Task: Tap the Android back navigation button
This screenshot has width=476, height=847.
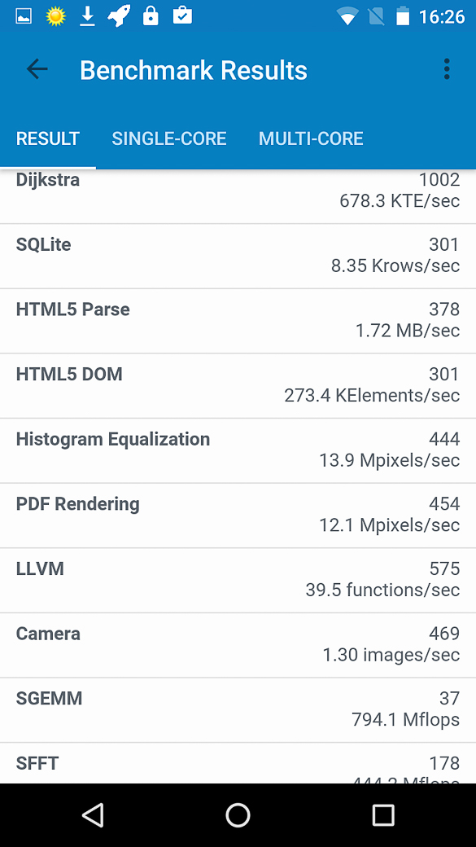Action: (x=93, y=814)
